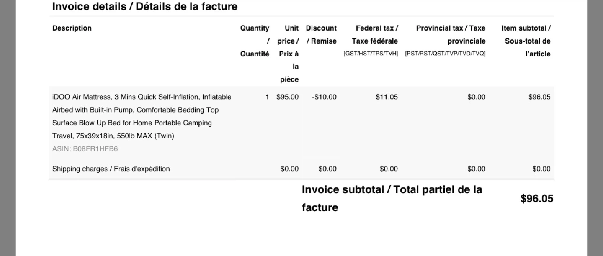Click the PST/RST/QST/TVP/TVD/TVQ tax code note
This screenshot has height=256, width=603.
click(445, 54)
